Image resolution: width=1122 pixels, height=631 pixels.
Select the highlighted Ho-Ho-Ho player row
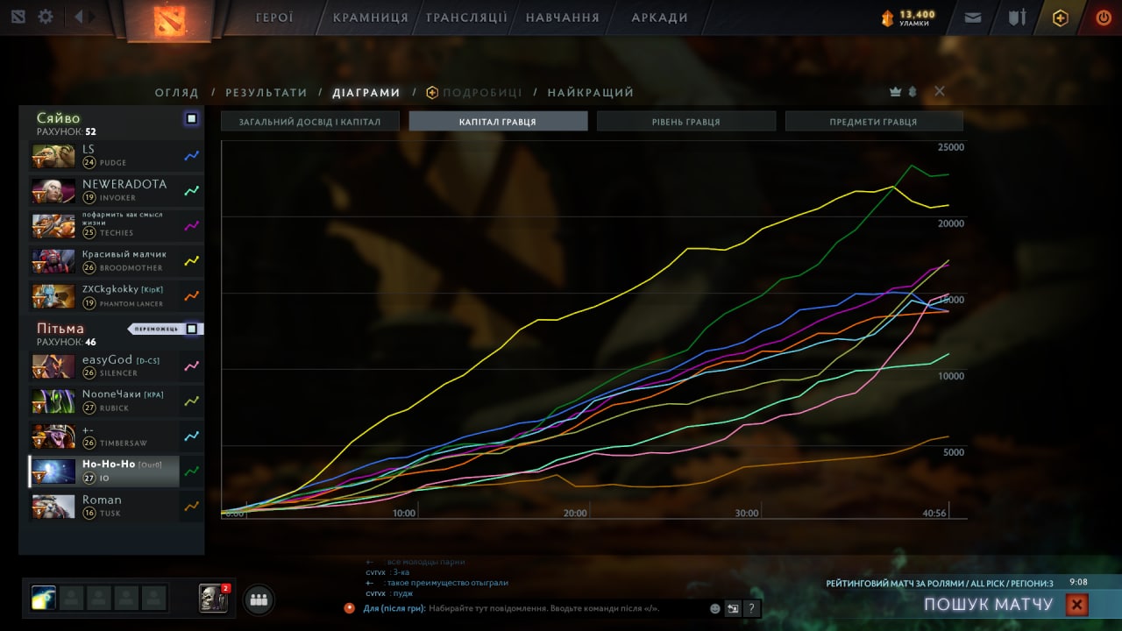(x=104, y=471)
